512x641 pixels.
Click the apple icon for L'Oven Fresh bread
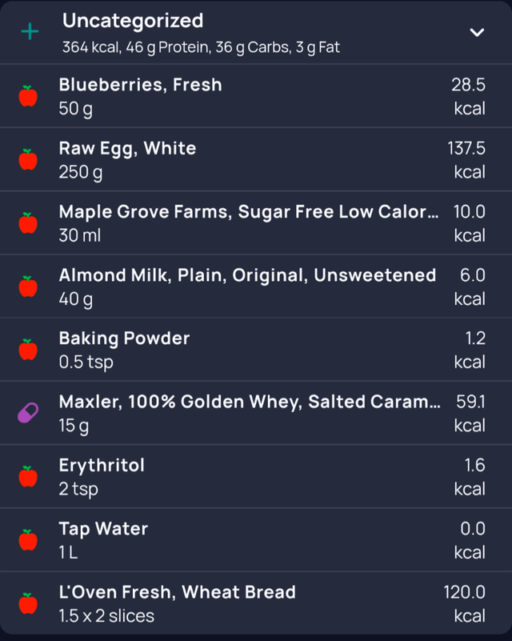coord(28,603)
